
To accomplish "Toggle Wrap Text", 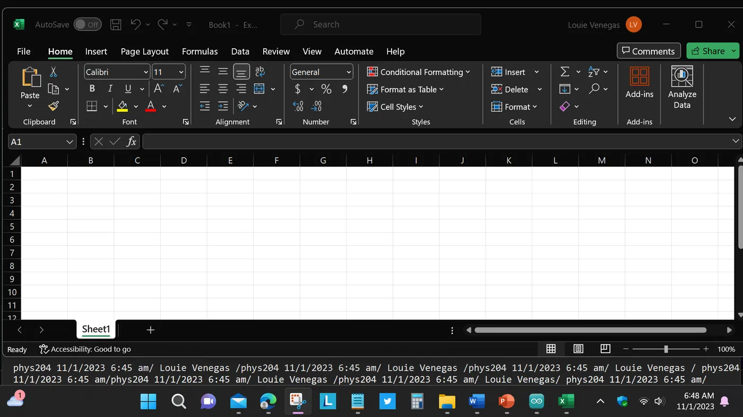I will tap(260, 72).
